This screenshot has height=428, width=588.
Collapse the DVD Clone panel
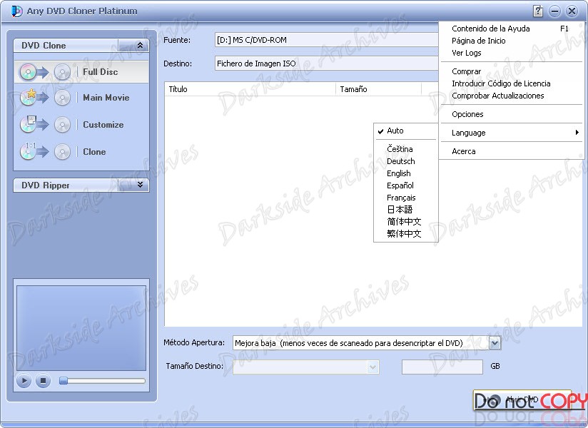(140, 45)
